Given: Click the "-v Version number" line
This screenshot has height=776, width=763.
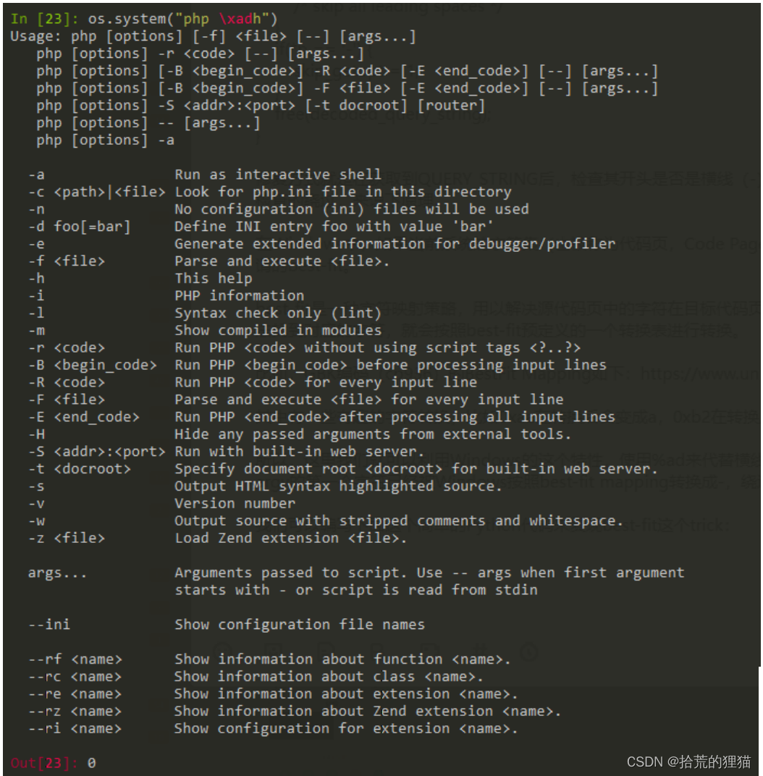Looking at the screenshot, I should 162,504.
